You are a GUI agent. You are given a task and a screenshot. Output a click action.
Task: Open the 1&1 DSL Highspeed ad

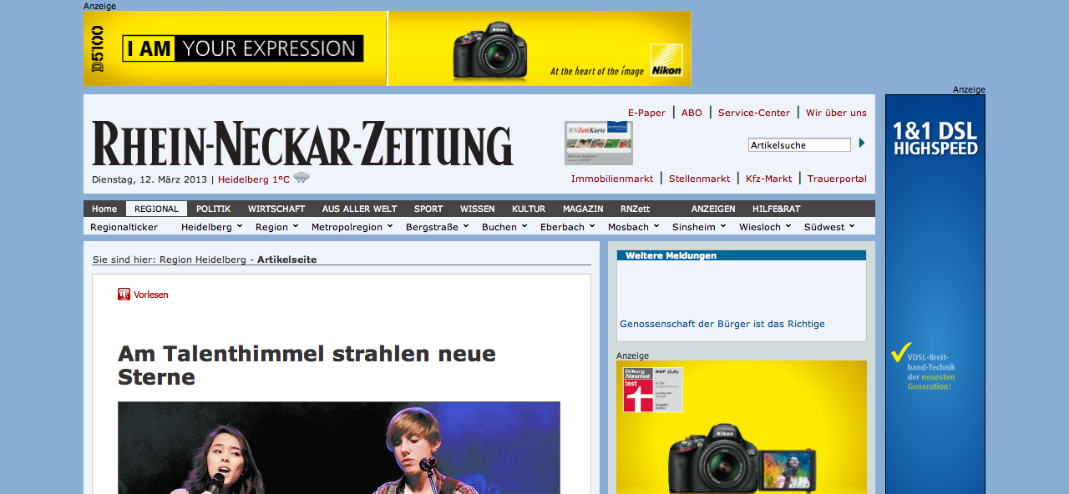click(935, 292)
